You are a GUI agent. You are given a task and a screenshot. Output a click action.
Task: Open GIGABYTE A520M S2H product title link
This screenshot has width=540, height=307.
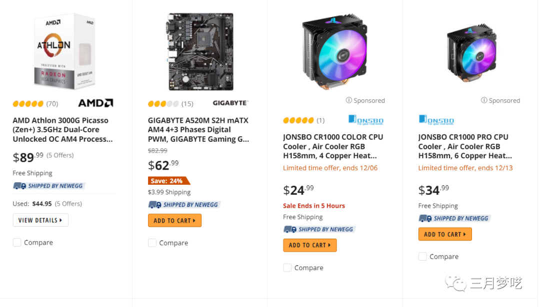pyautogui.click(x=198, y=130)
